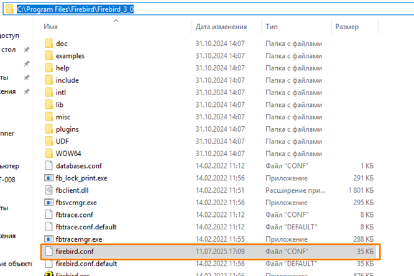Sort files by the Имя column header
This screenshot has height=276, width=414.
tap(52, 27)
